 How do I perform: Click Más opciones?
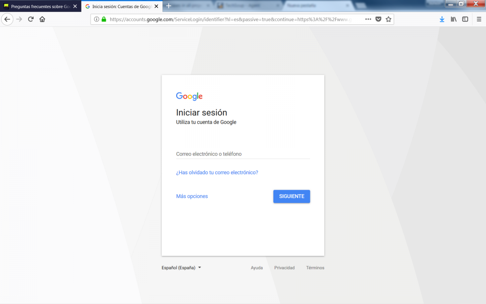point(192,196)
